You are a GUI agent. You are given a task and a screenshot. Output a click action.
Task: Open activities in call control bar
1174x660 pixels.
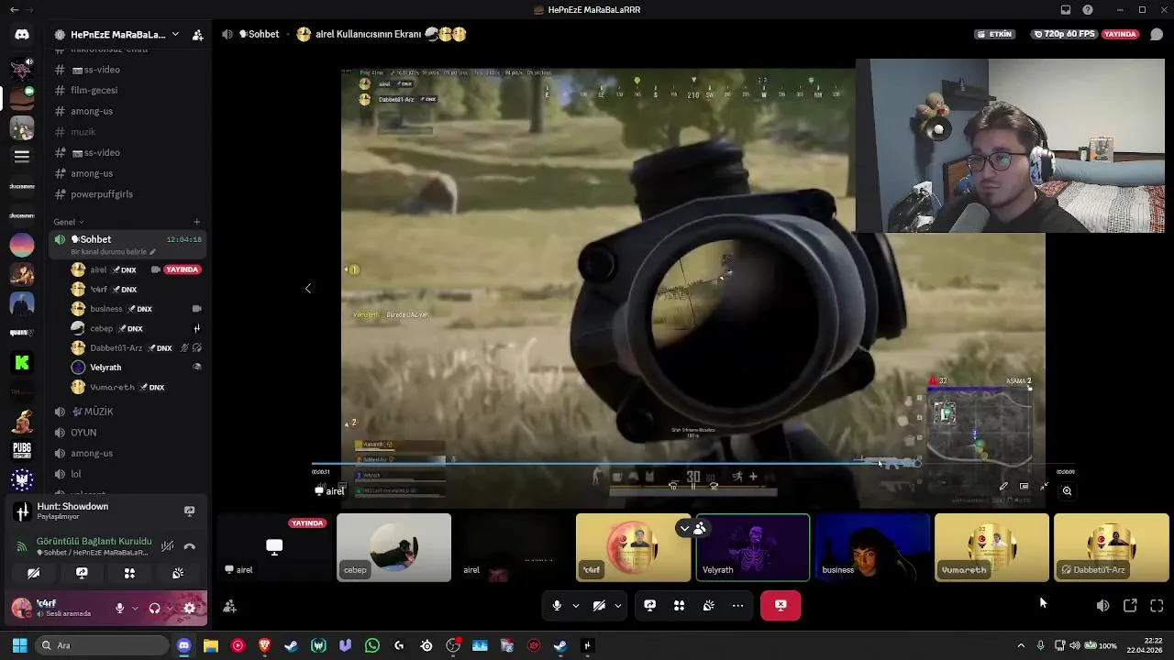[x=679, y=606]
